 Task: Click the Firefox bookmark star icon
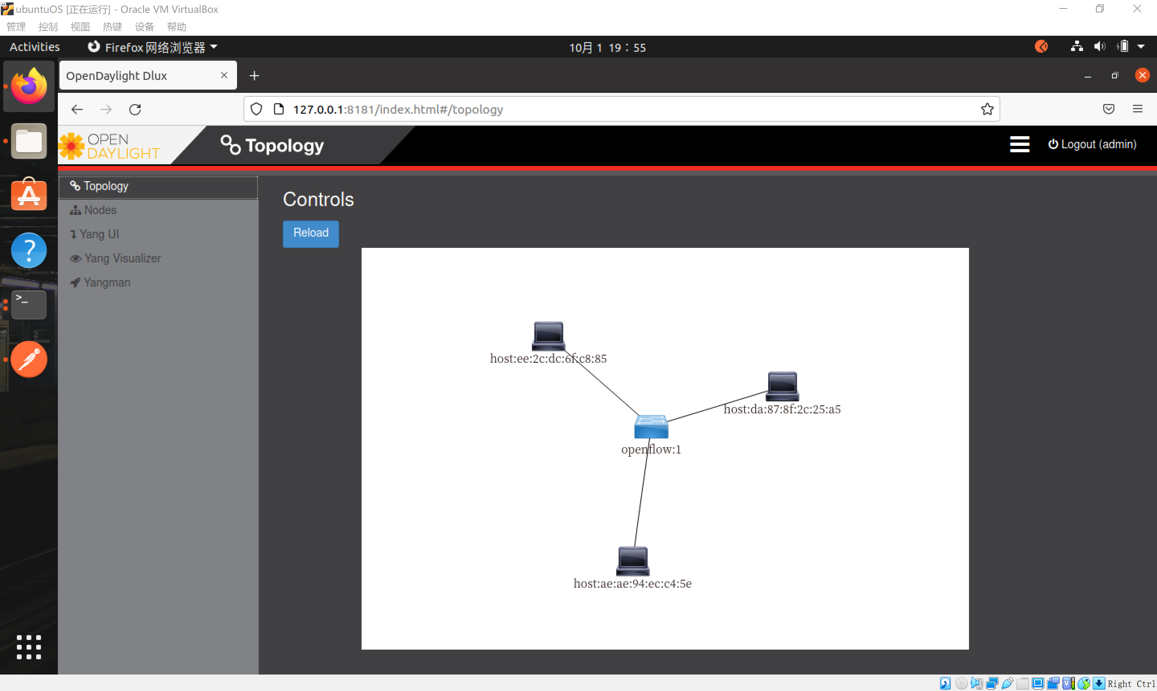987,109
